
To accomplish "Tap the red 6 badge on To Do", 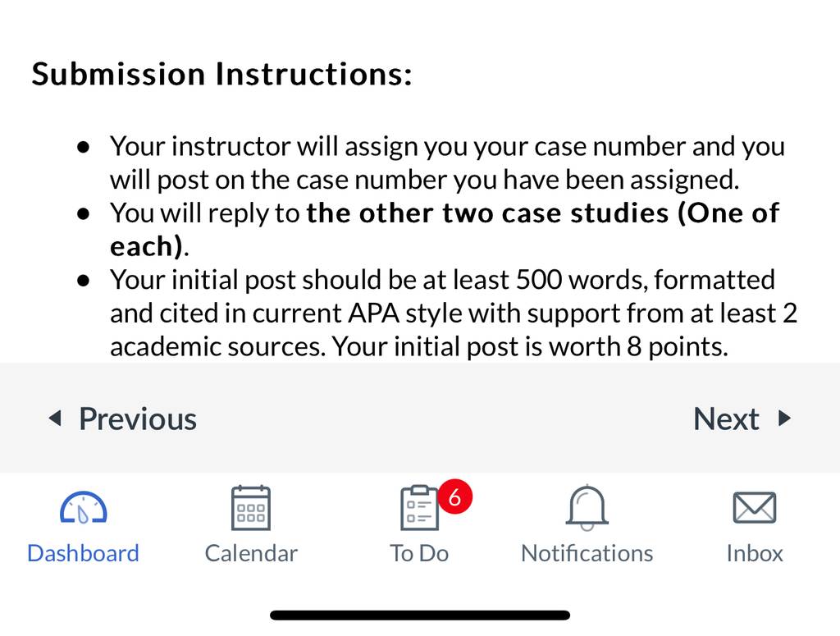I will coord(454,496).
